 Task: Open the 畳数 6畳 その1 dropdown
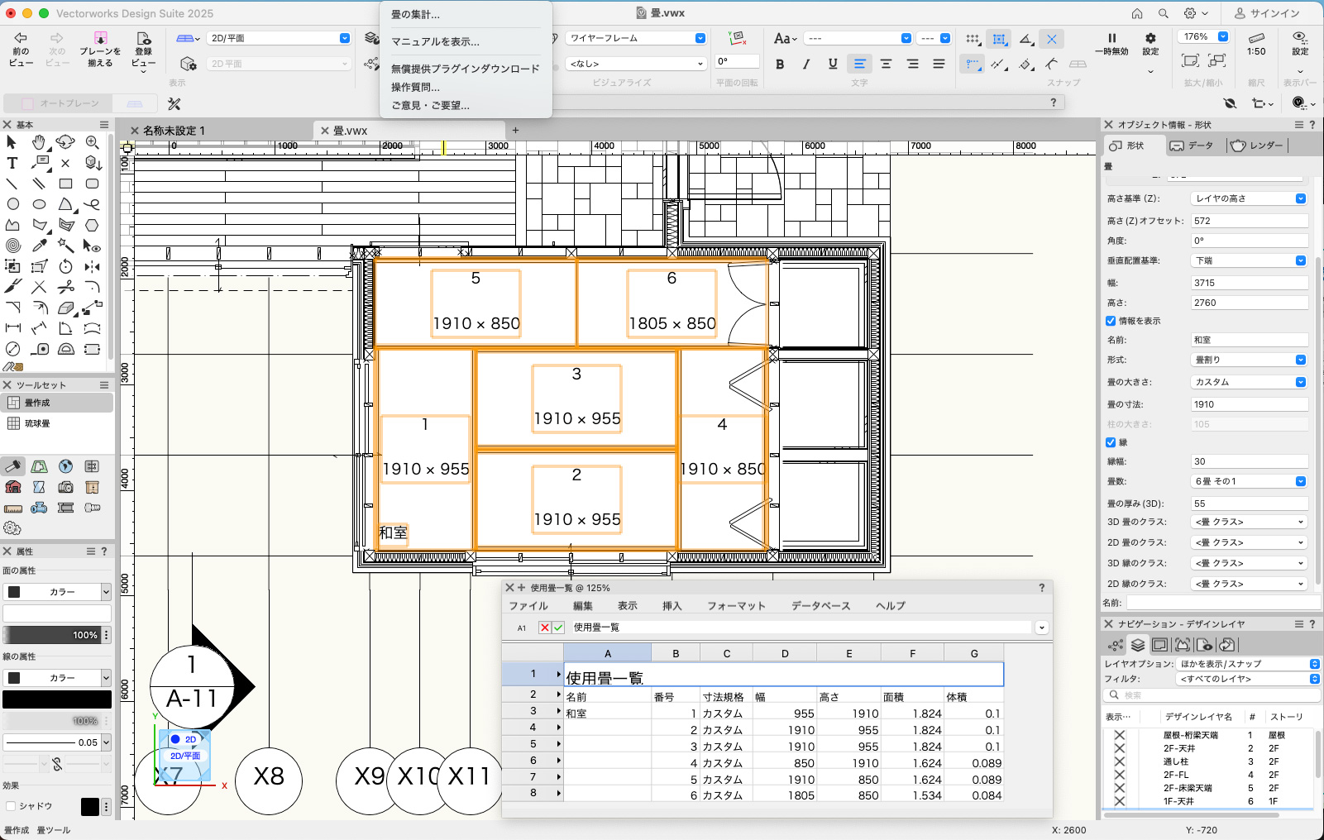(1249, 481)
